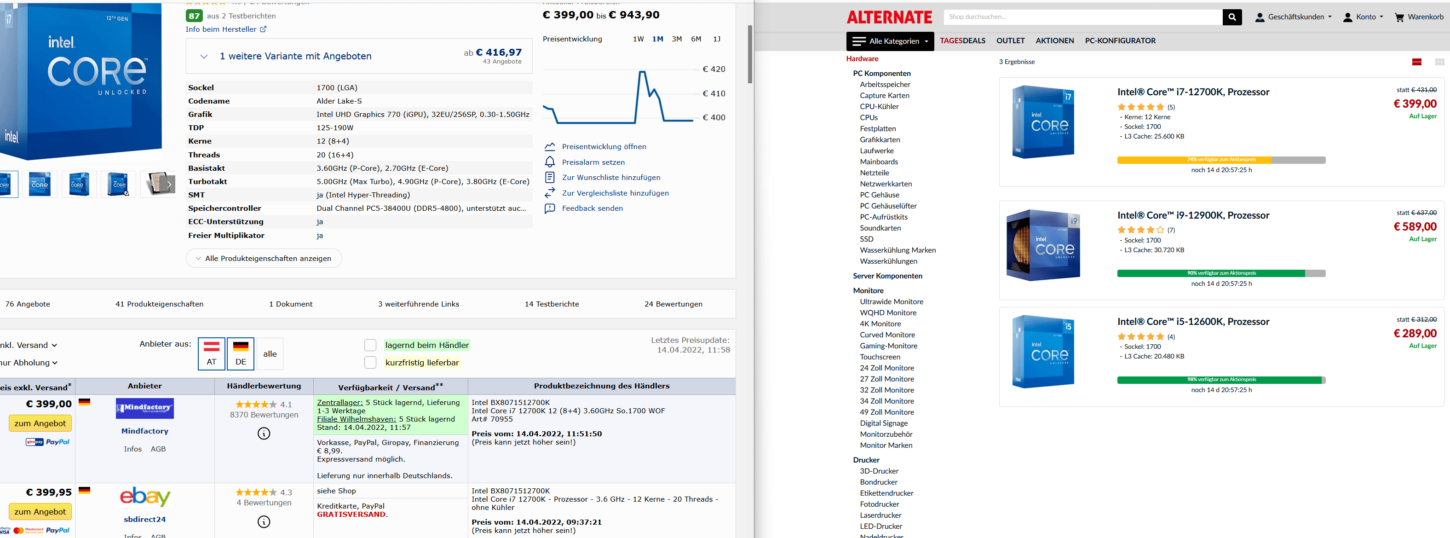Check 'kurzfristig lieferbar' box
The height and width of the screenshot is (538, 1450).
(370, 363)
